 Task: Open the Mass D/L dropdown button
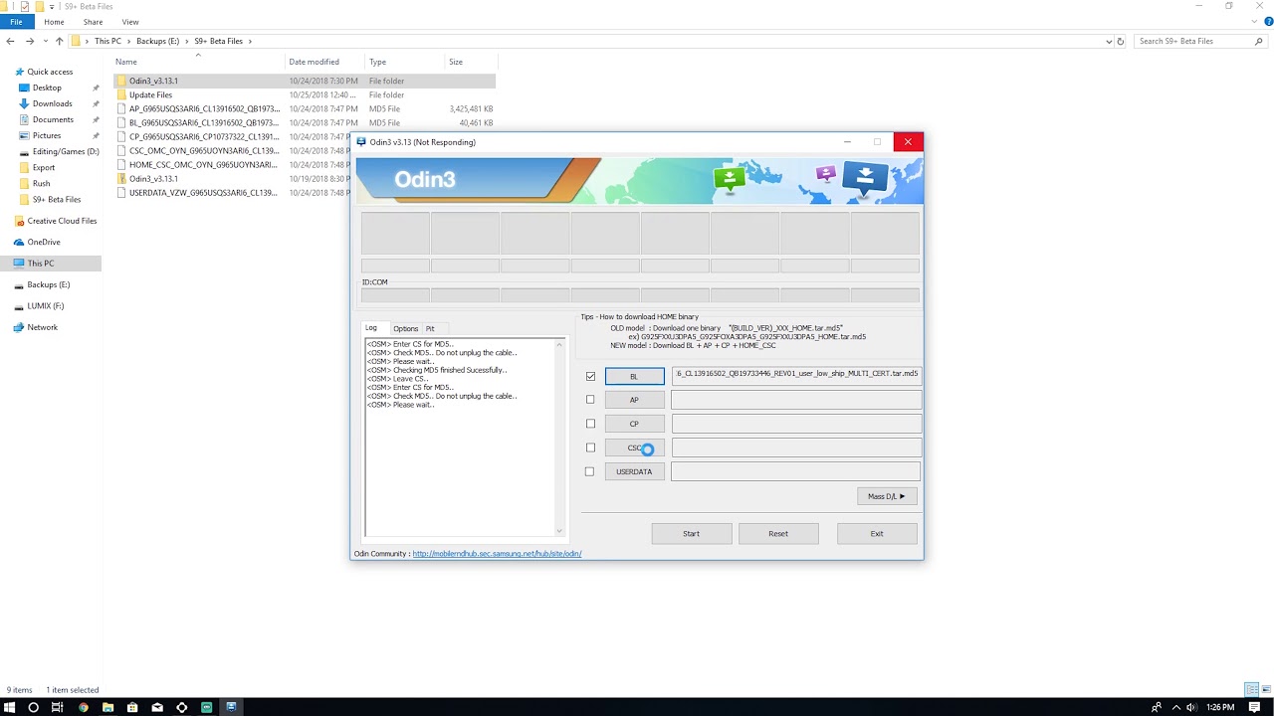(886, 496)
